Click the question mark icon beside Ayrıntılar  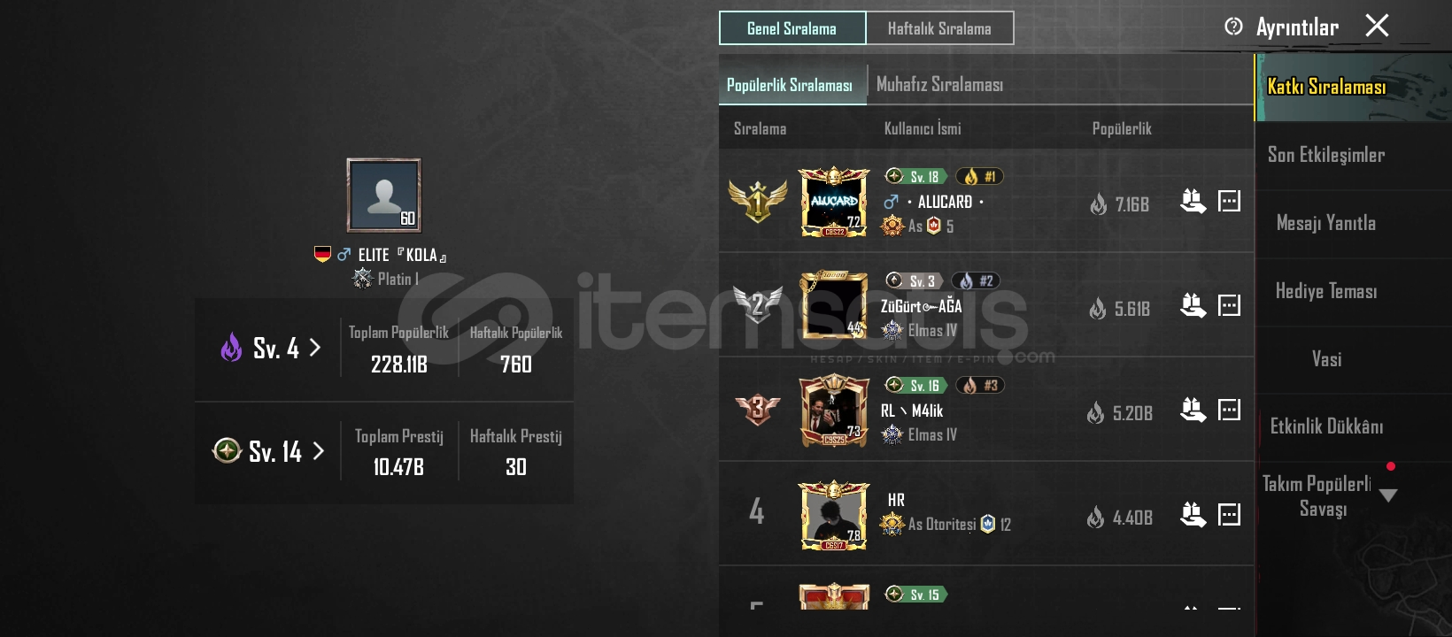pyautogui.click(x=1233, y=27)
